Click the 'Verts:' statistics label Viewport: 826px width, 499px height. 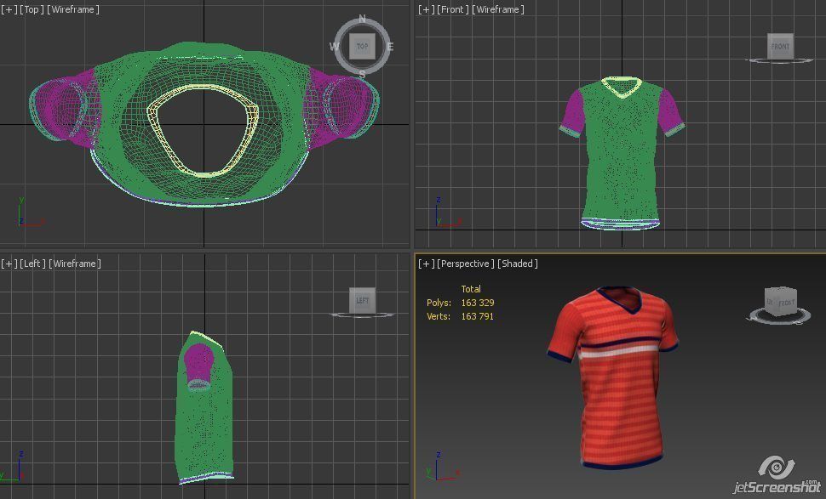pyautogui.click(x=439, y=316)
